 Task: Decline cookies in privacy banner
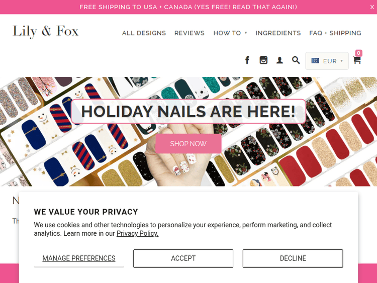click(x=293, y=258)
